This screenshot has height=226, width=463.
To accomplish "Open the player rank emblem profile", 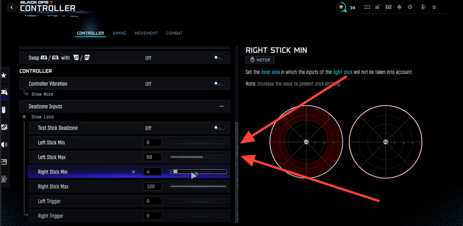I will tap(342, 7).
